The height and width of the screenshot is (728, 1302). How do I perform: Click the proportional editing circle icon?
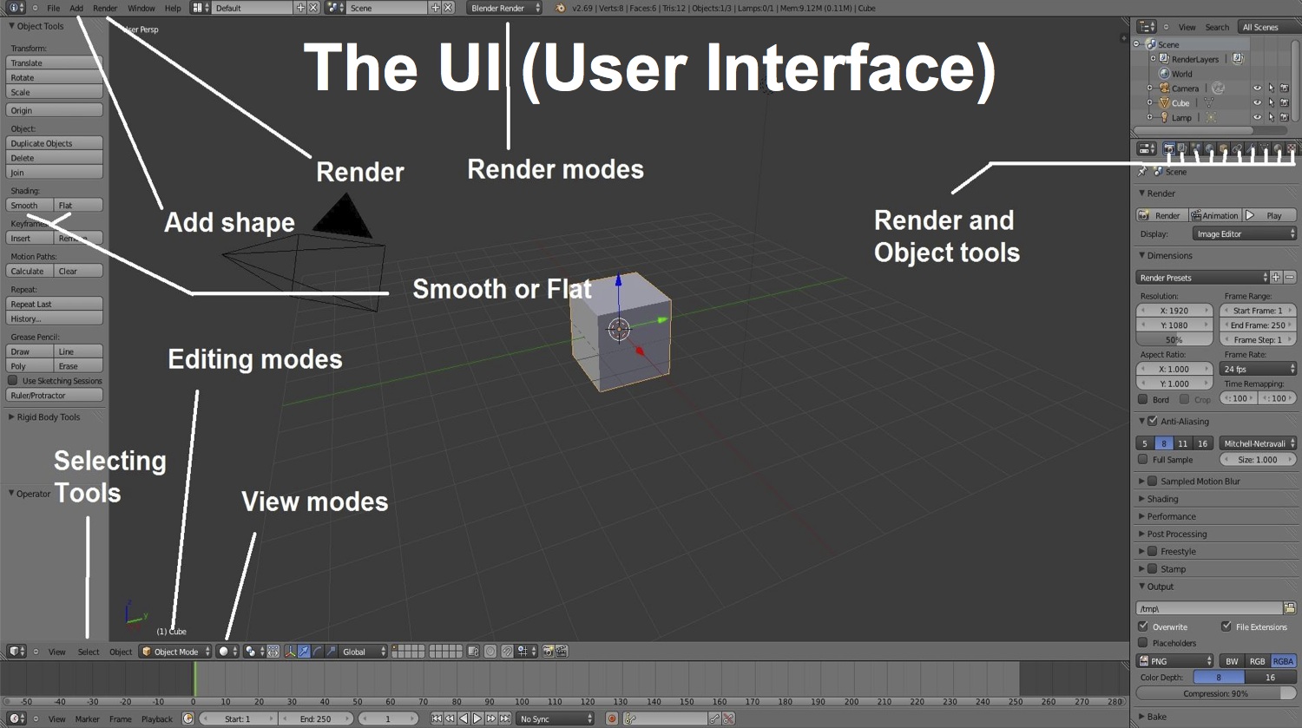point(490,652)
